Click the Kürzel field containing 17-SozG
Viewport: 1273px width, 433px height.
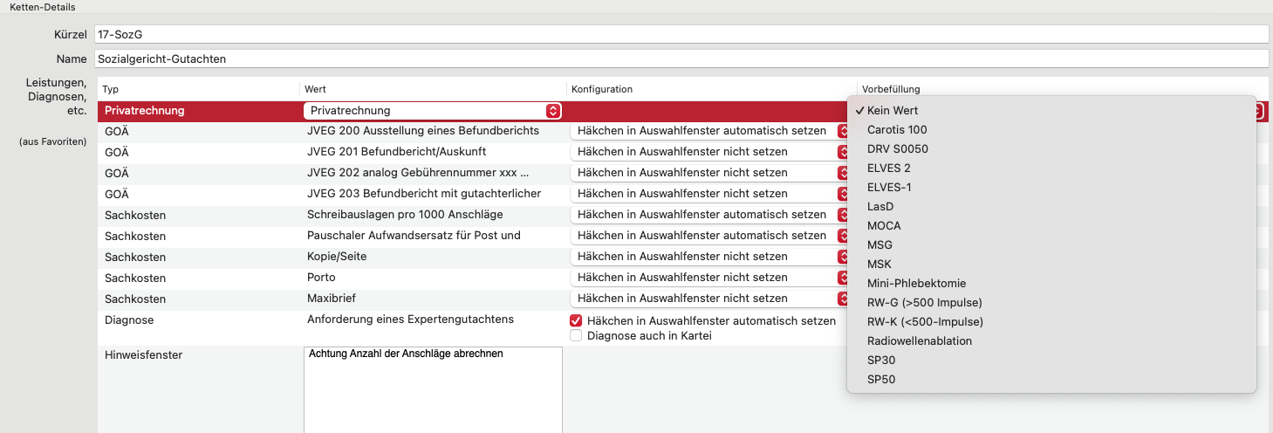(681, 34)
